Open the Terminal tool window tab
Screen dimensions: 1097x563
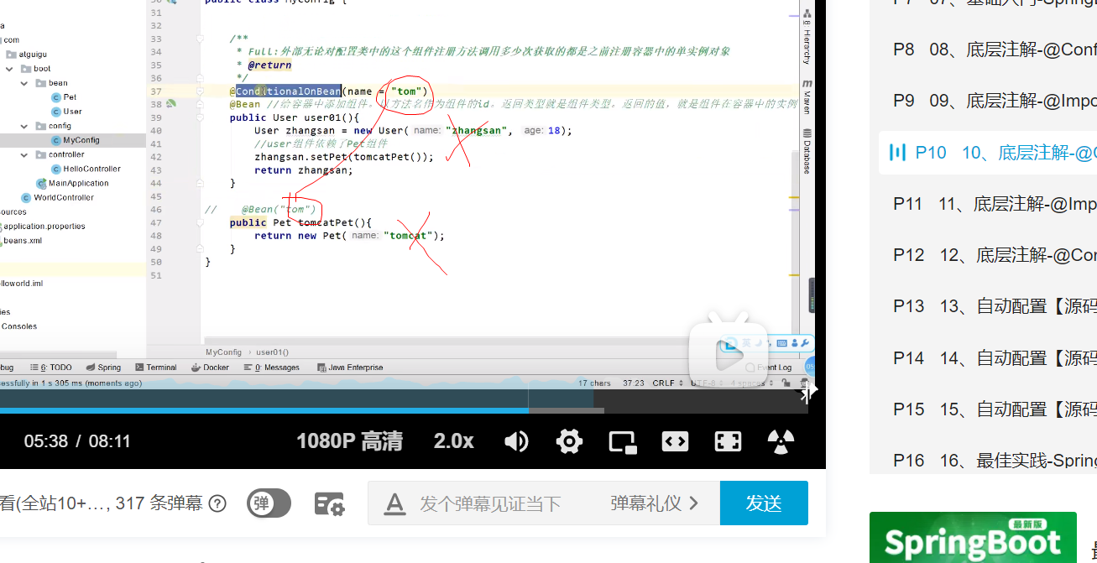tap(155, 368)
